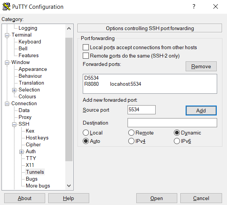Viewport: 227px width, 205px height.
Task: Click the Cancel button
Action: [x=201, y=198]
